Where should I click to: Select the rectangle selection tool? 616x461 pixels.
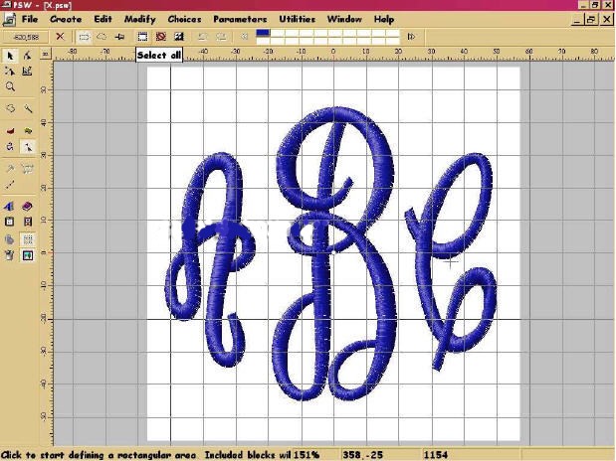tap(84, 37)
